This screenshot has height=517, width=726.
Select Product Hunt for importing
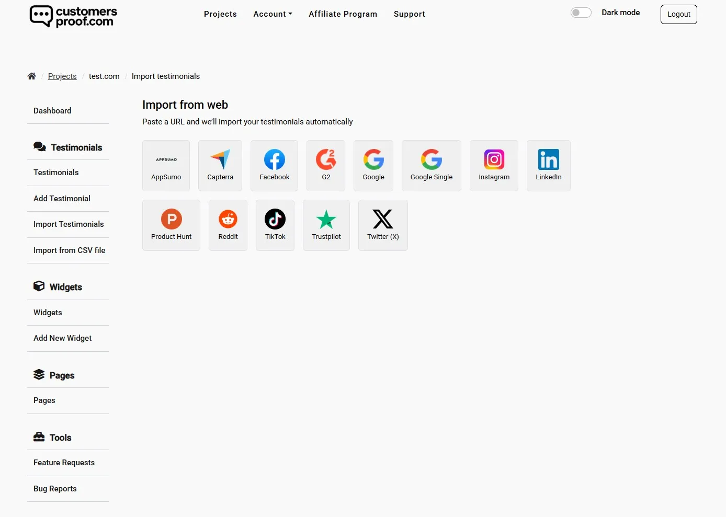(x=171, y=225)
